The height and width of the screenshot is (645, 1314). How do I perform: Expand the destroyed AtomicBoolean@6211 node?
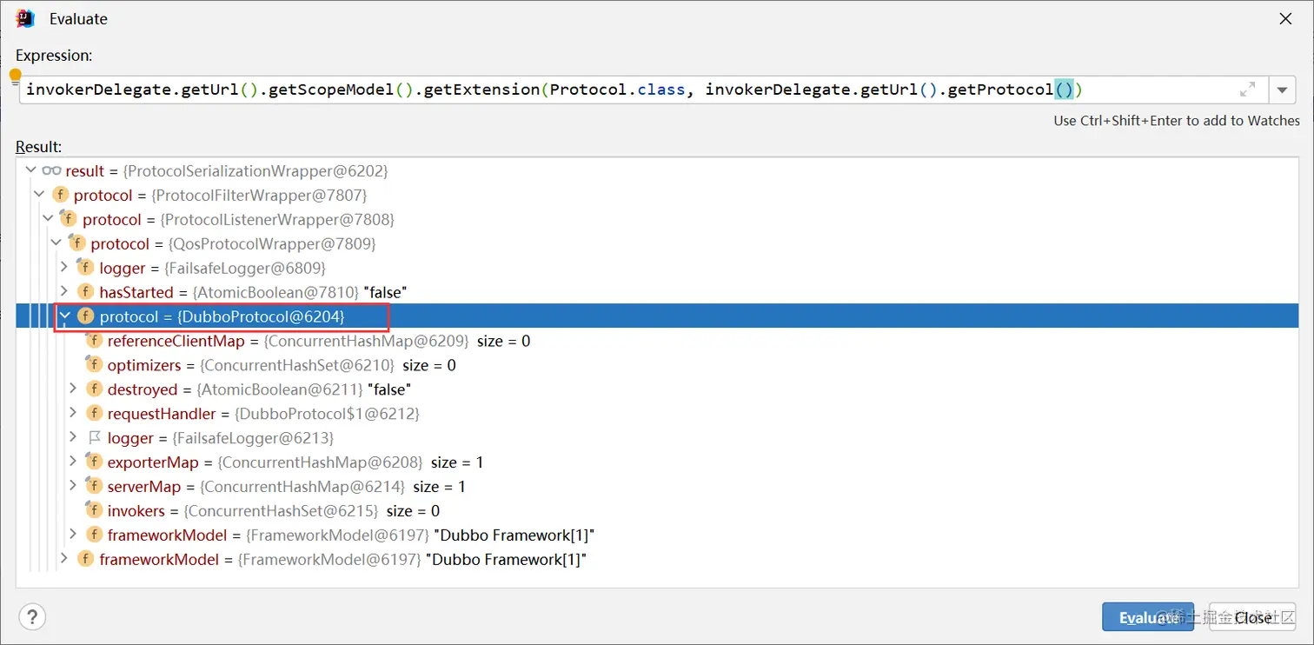click(x=73, y=389)
